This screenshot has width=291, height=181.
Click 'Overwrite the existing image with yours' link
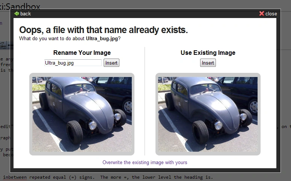(145, 163)
